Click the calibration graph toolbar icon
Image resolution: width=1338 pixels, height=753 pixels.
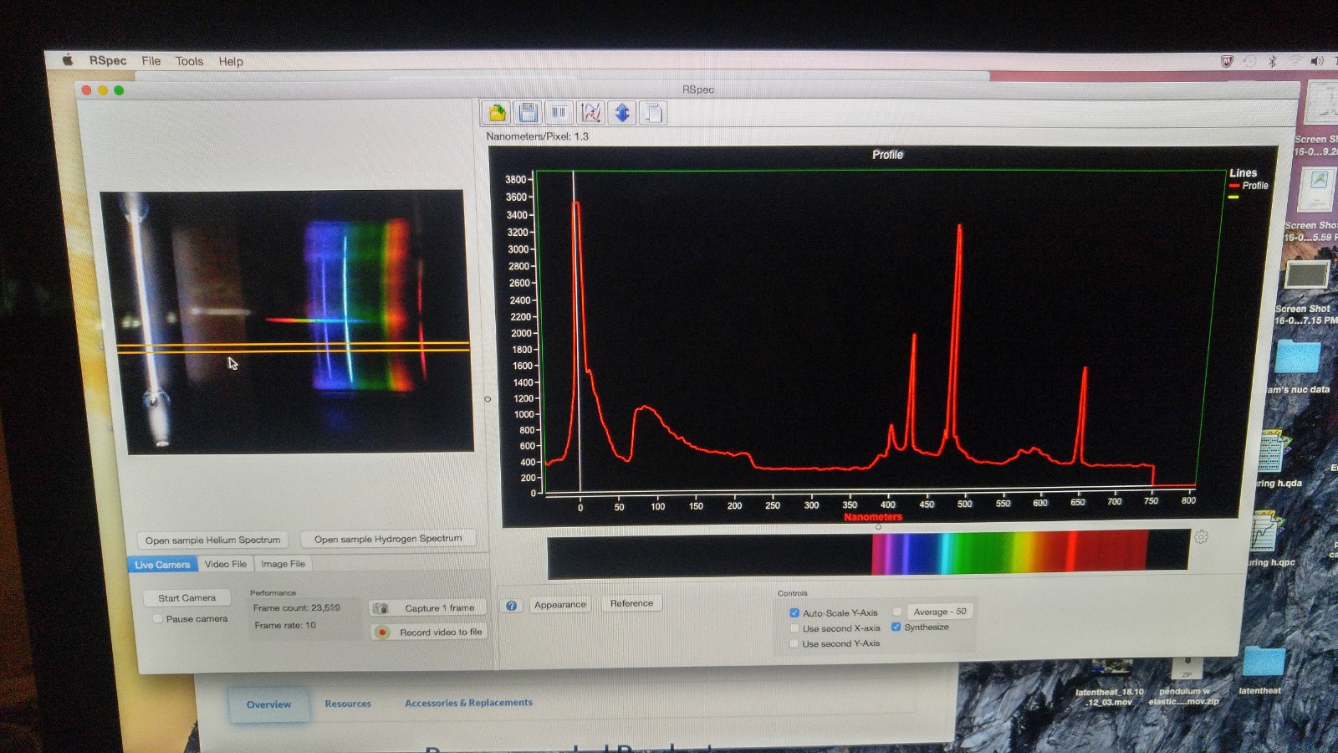[590, 112]
